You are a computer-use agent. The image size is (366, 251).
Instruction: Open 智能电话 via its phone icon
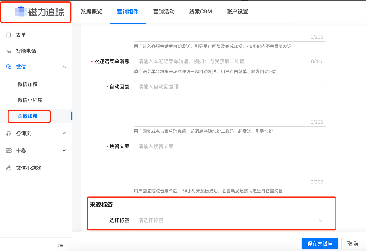(9, 51)
